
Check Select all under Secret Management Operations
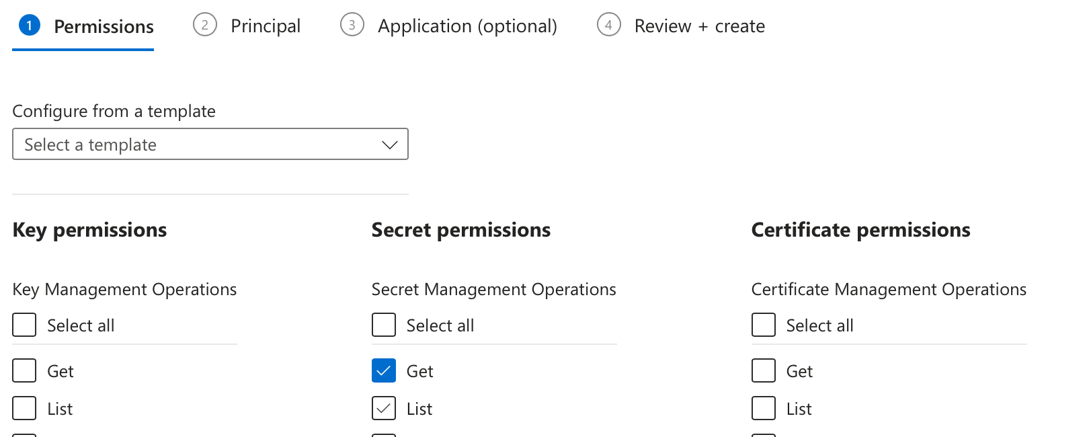pos(384,325)
